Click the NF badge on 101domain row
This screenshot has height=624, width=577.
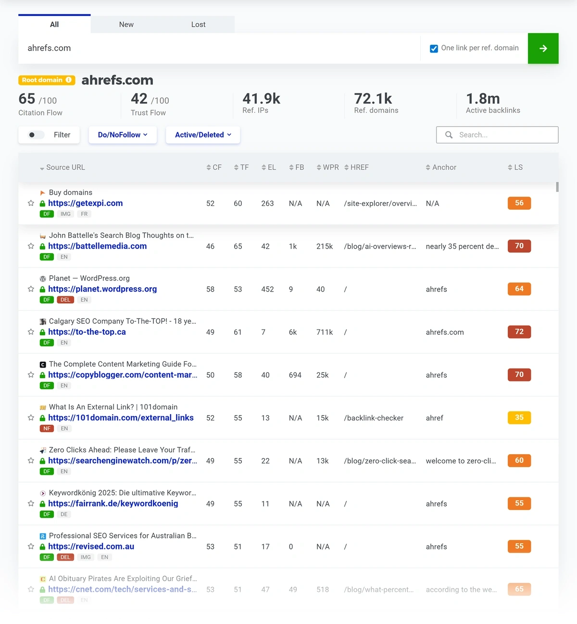pyautogui.click(x=47, y=428)
